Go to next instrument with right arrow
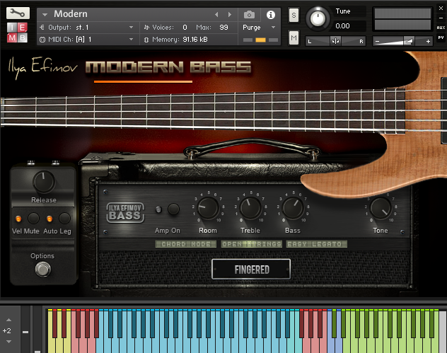The width and height of the screenshot is (447, 353). pyautogui.click(x=229, y=14)
